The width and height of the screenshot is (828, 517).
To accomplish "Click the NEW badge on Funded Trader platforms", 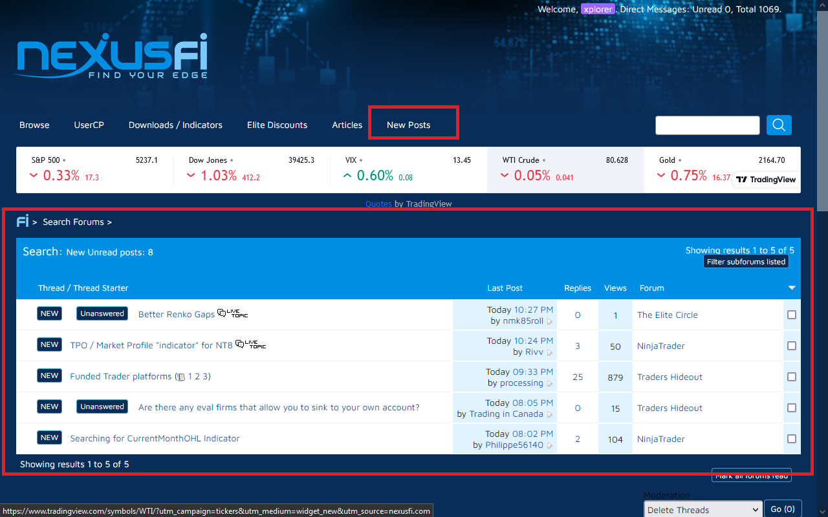I will (50, 375).
